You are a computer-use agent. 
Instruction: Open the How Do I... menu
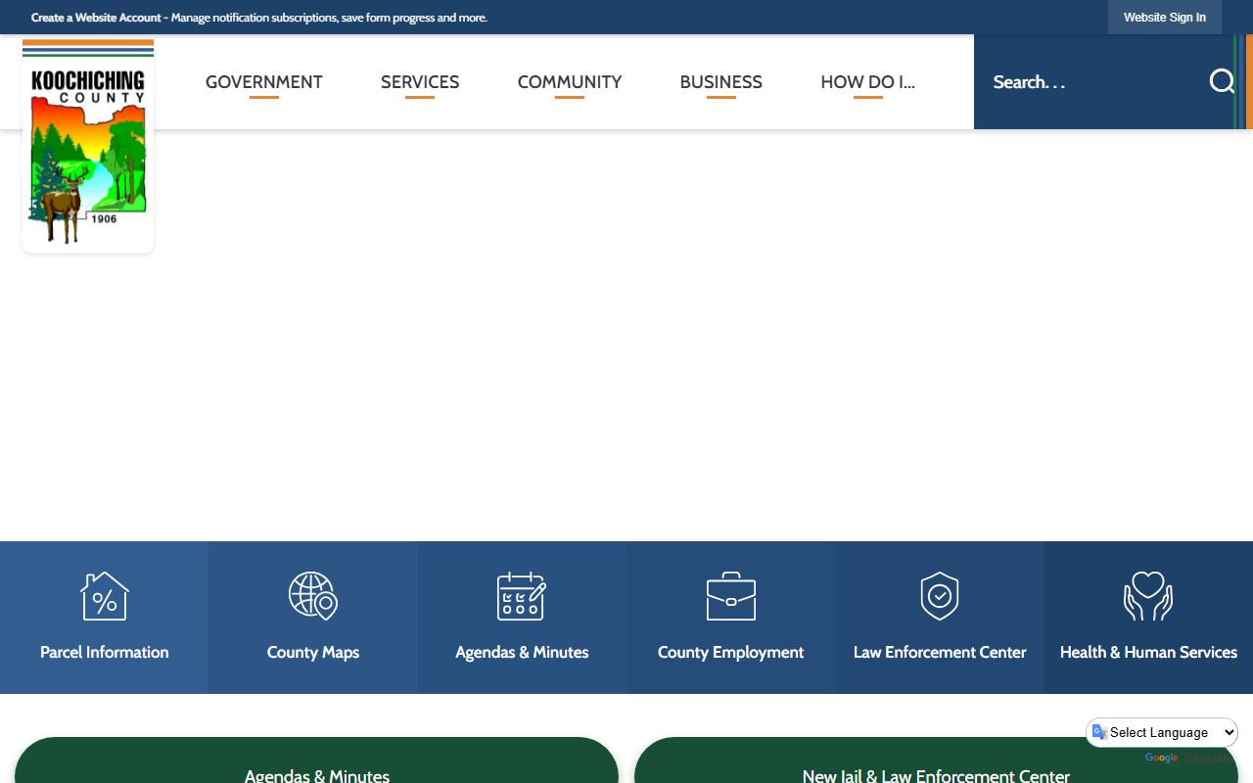click(x=868, y=82)
